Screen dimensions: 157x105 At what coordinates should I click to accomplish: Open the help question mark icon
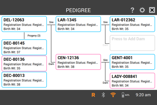[132, 10]
